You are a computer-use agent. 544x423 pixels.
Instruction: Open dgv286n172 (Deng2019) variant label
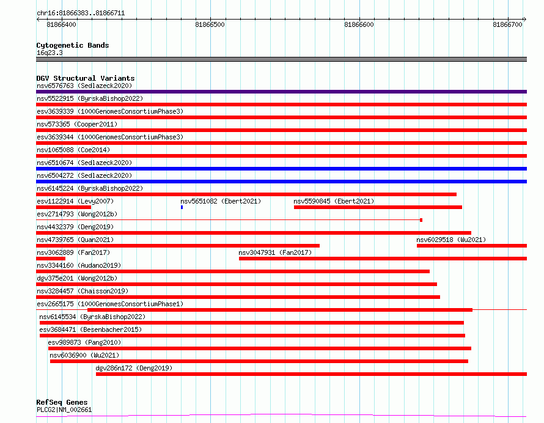(134, 368)
